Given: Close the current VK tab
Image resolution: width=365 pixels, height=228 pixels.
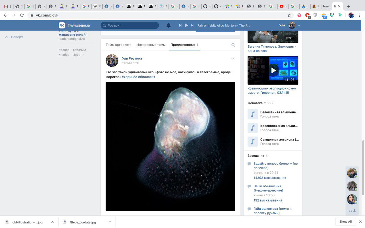Looking at the screenshot, I should tap(339, 6).
